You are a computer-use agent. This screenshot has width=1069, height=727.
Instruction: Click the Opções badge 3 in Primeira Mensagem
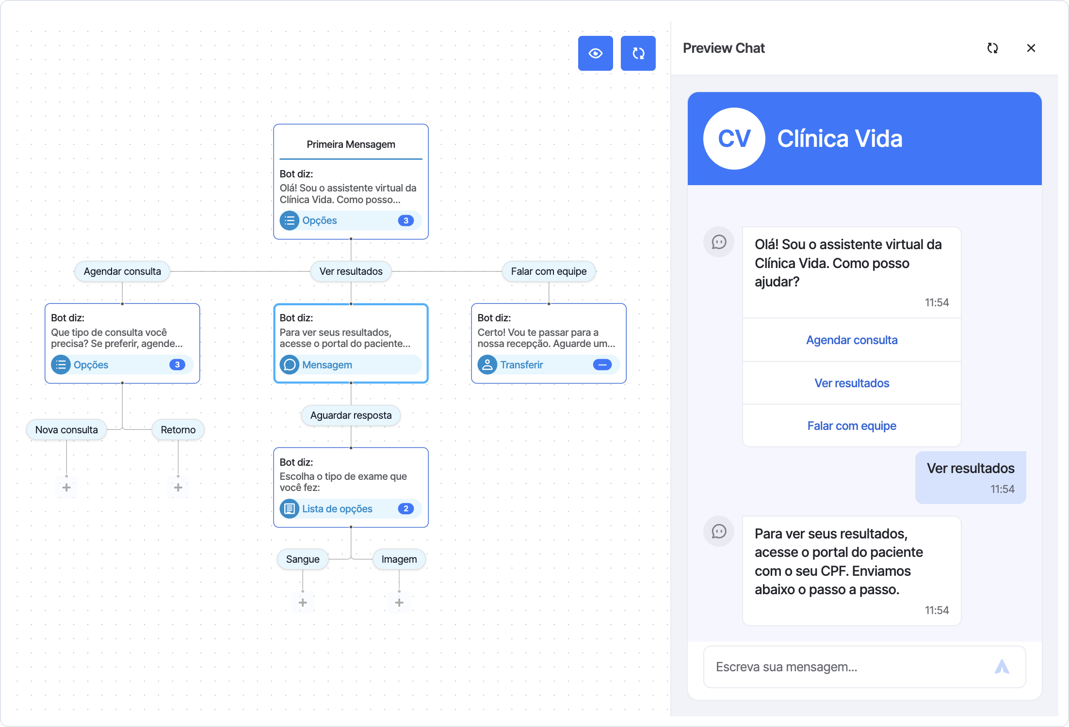click(406, 221)
